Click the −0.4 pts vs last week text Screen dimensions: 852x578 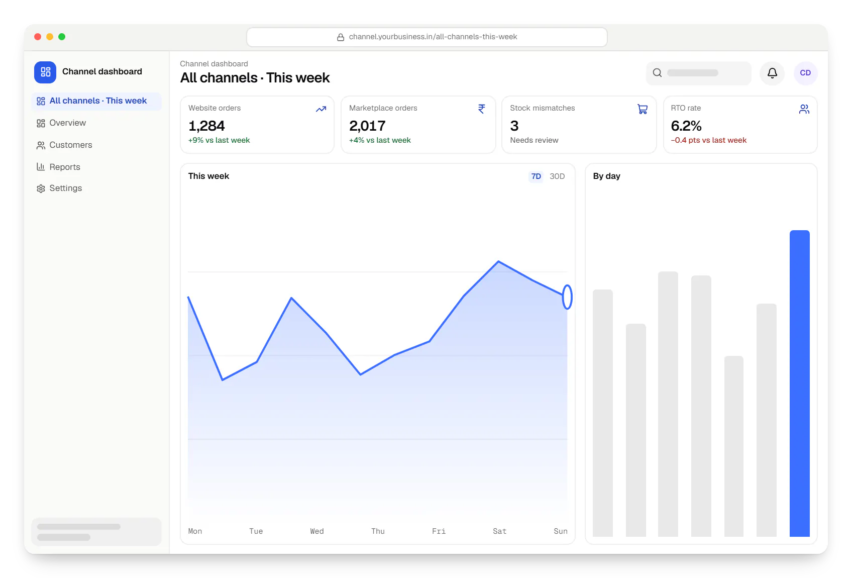708,140
